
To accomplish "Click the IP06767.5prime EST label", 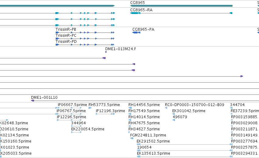I will (x=71, y=111).
